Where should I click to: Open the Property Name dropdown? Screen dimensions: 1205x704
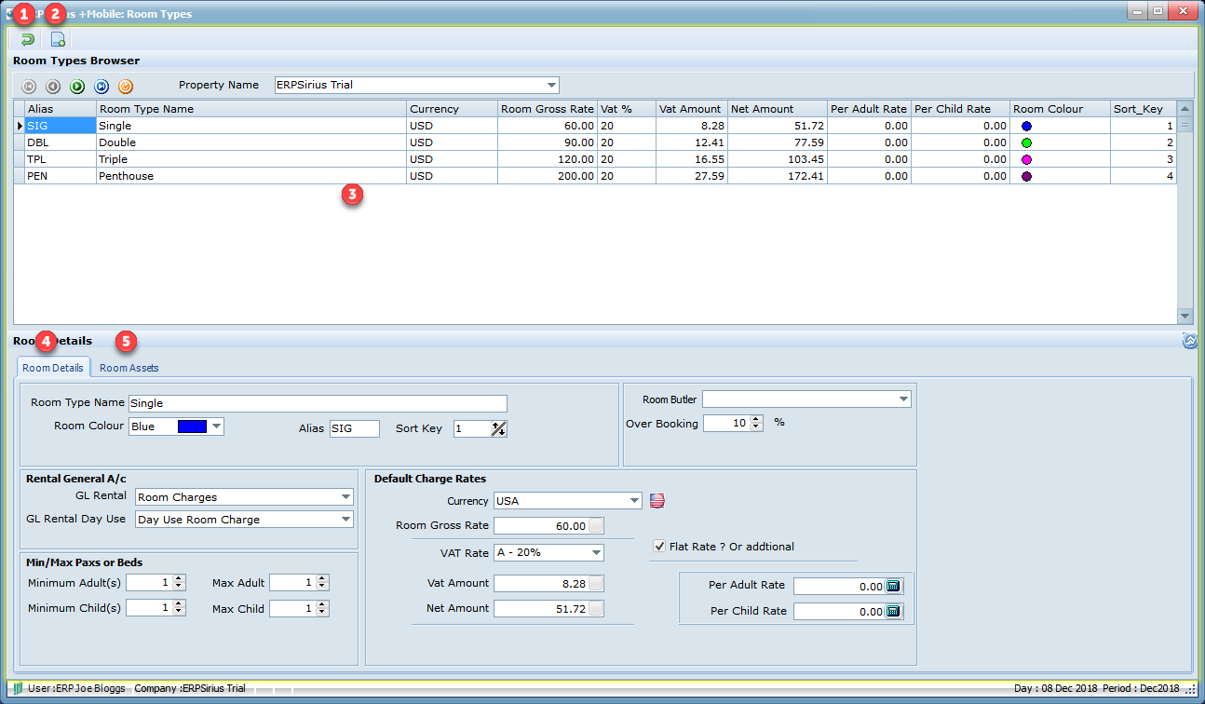click(x=551, y=85)
